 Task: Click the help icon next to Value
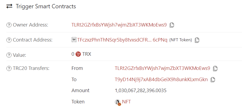pyautogui.click(x=9, y=55)
